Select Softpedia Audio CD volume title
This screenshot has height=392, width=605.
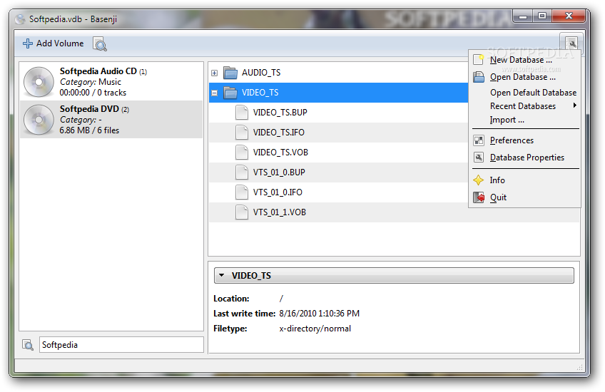[98, 71]
